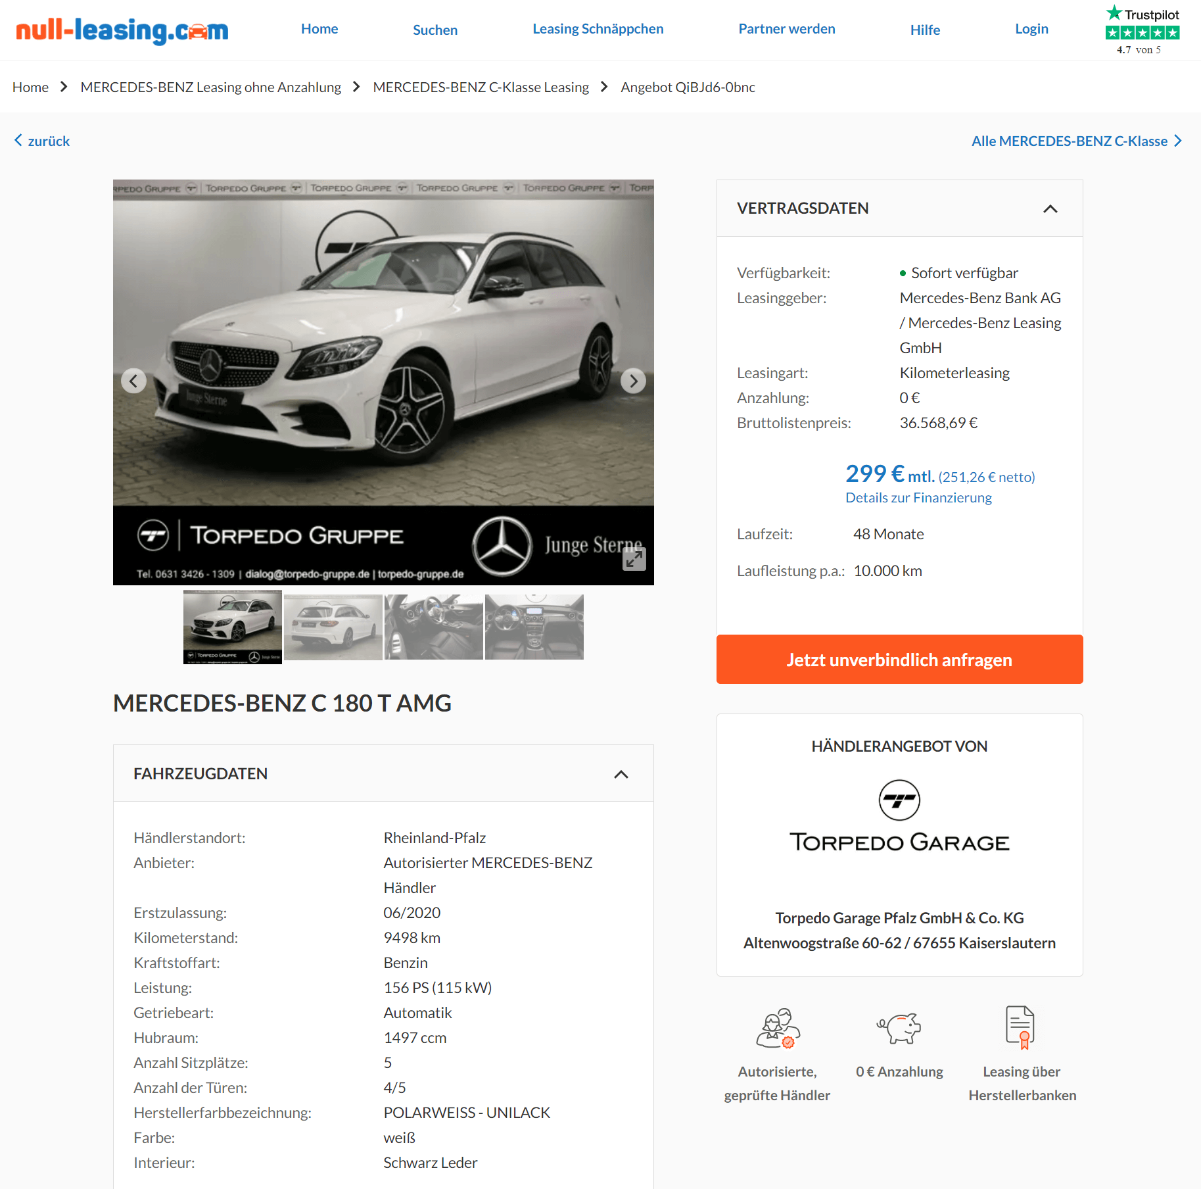The height and width of the screenshot is (1189, 1201).
Task: Click Jetzt unverbindlich anfragen button
Action: [899, 660]
